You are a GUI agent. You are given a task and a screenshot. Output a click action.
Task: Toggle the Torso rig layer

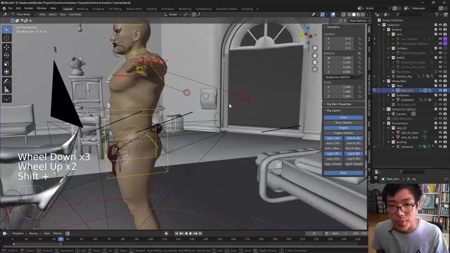pyautogui.click(x=343, y=118)
